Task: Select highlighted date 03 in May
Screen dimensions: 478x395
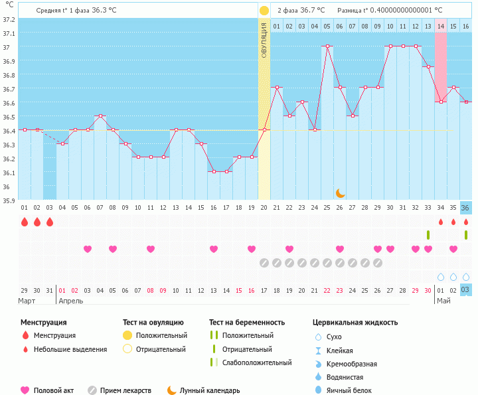Action: click(x=466, y=290)
